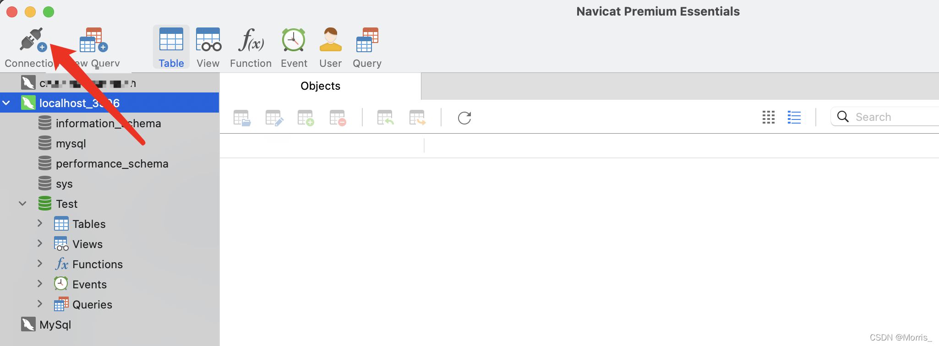
Task: Select the Objects tab
Action: tap(320, 86)
